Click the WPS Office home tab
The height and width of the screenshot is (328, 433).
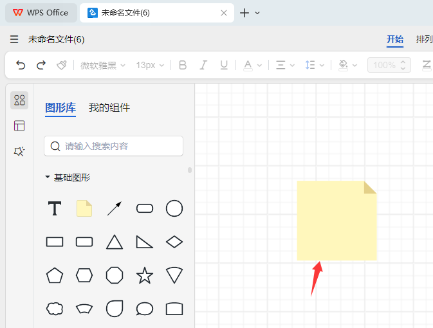point(41,13)
